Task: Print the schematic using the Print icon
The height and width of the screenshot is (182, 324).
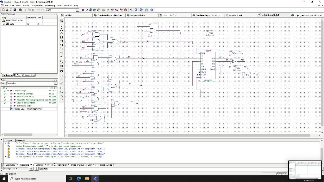Action: click(20, 10)
